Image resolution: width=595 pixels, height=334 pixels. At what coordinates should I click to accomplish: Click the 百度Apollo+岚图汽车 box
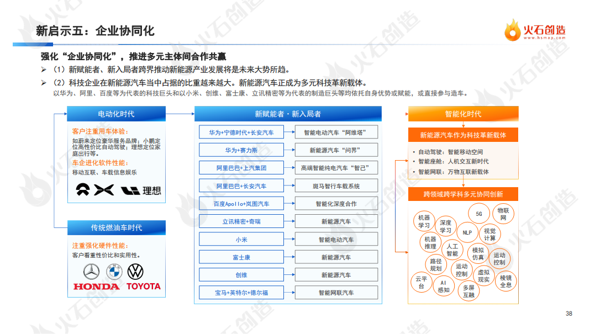pyautogui.click(x=241, y=204)
